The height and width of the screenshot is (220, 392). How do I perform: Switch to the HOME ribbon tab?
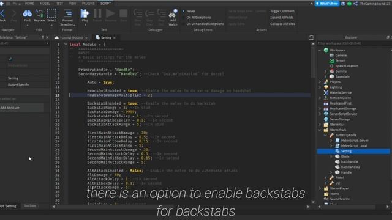point(29,4)
